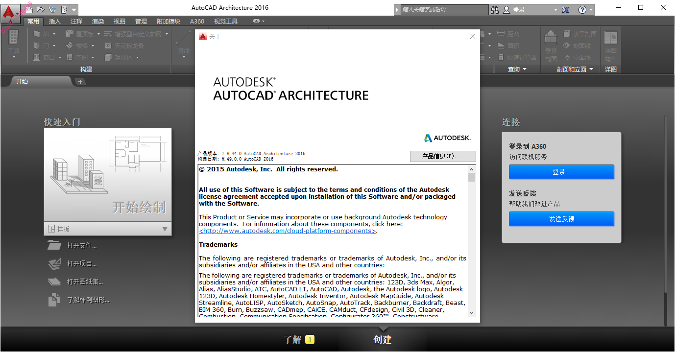Click the ribbon minimize state button

coord(257,21)
